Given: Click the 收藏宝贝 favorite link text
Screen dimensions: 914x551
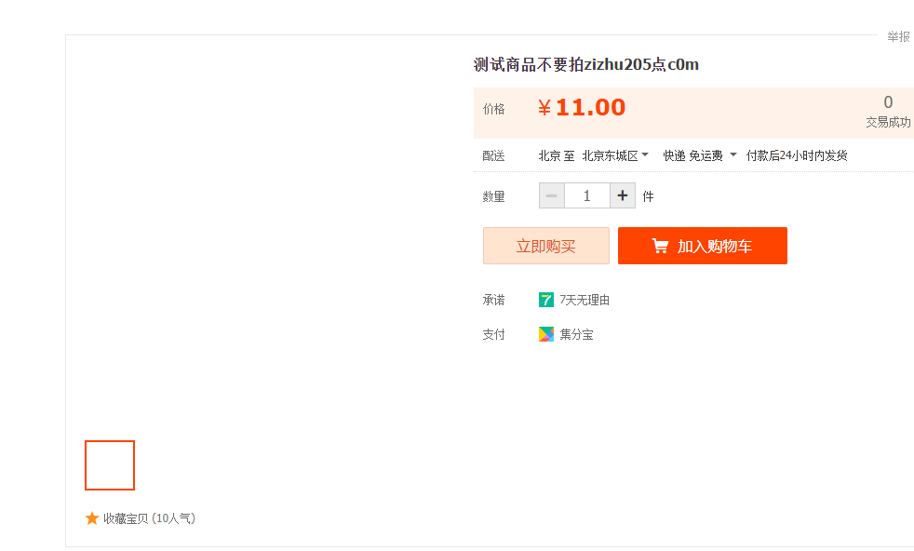Looking at the screenshot, I should tap(126, 518).
